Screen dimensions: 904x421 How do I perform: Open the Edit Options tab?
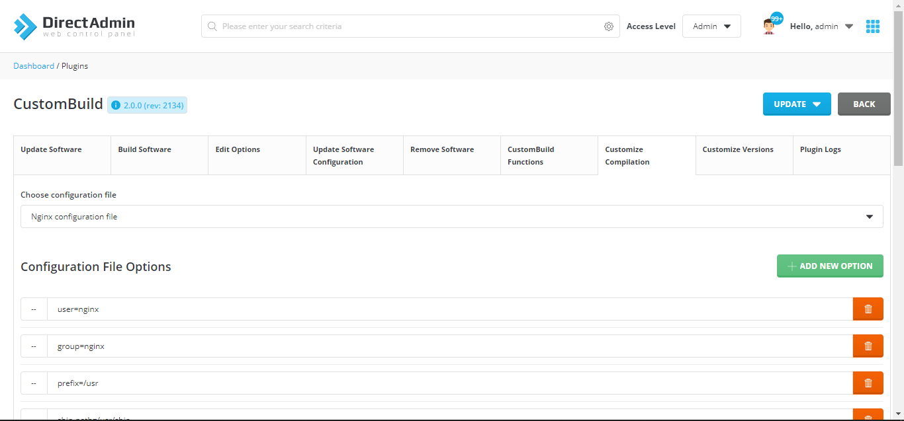point(257,155)
